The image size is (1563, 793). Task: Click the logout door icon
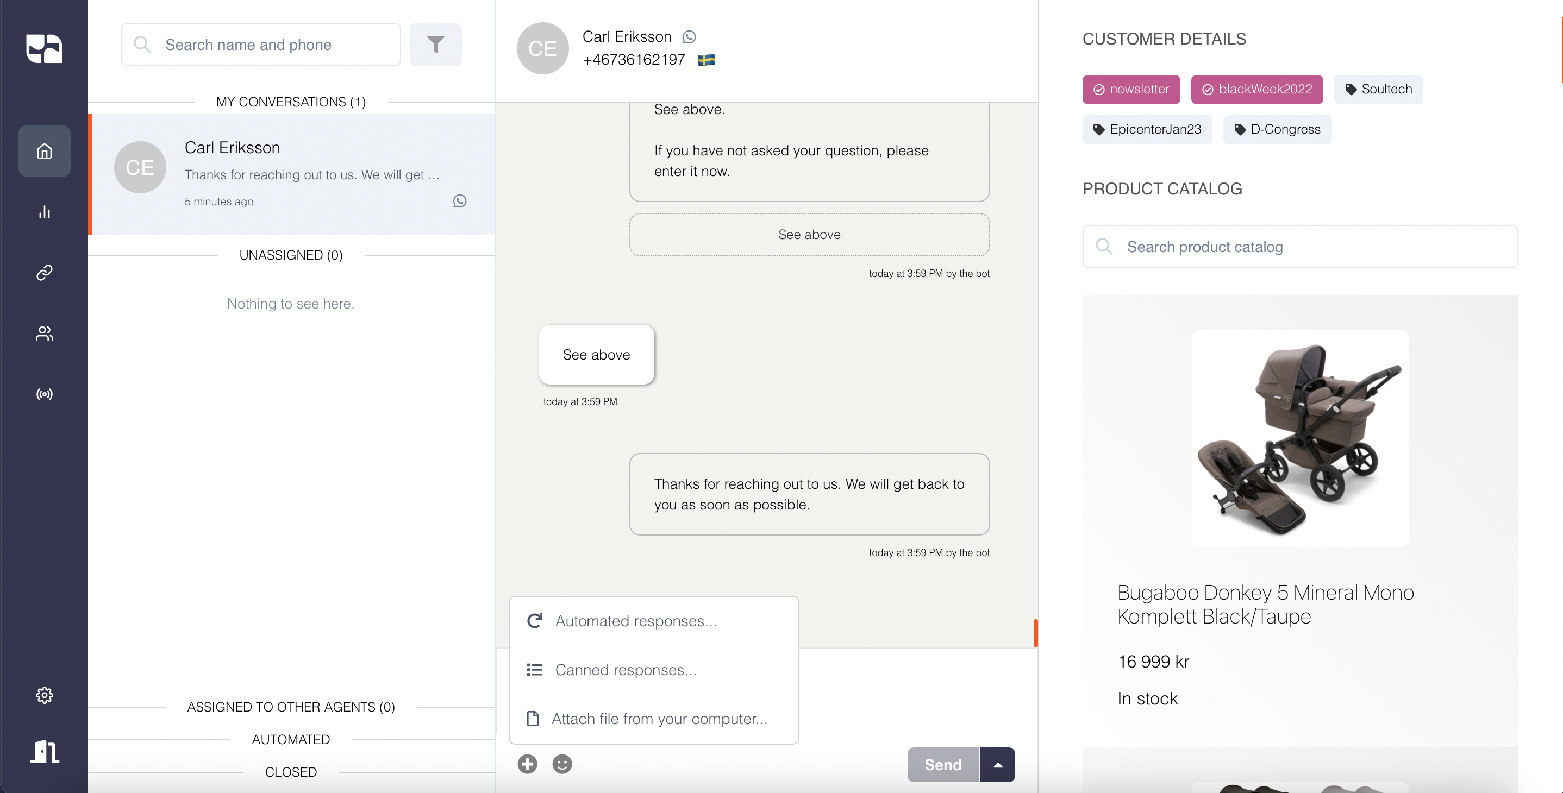[x=45, y=752]
